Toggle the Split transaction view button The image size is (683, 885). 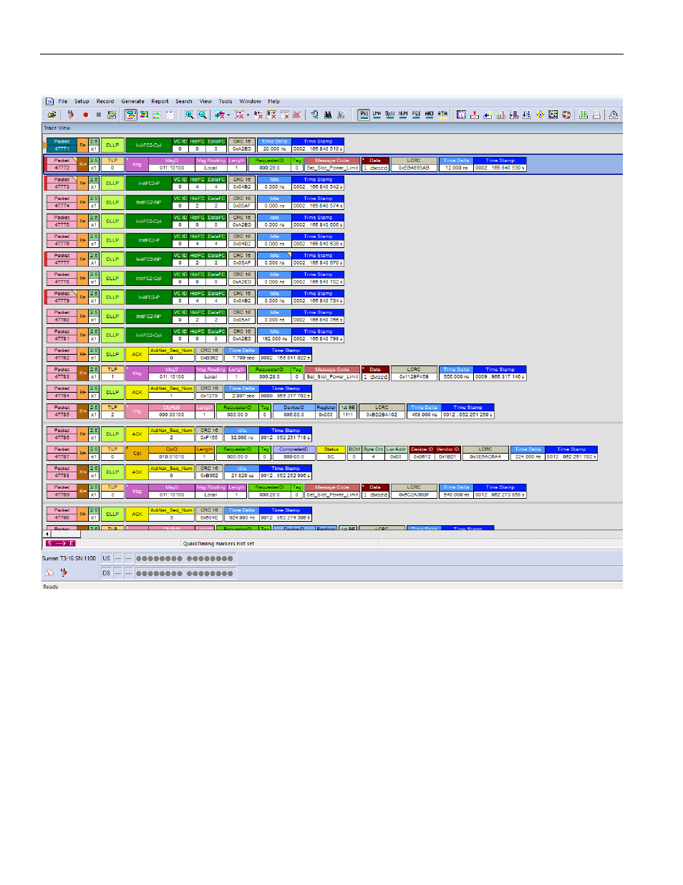389,115
